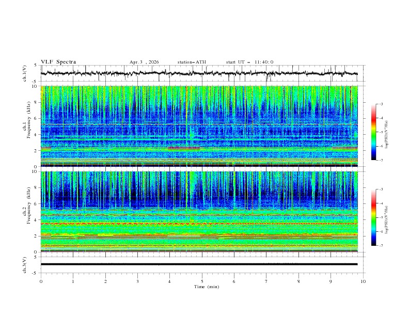Click the ch.2 spectrogram plot
409x316 pixels.
pyautogui.click(x=199, y=212)
